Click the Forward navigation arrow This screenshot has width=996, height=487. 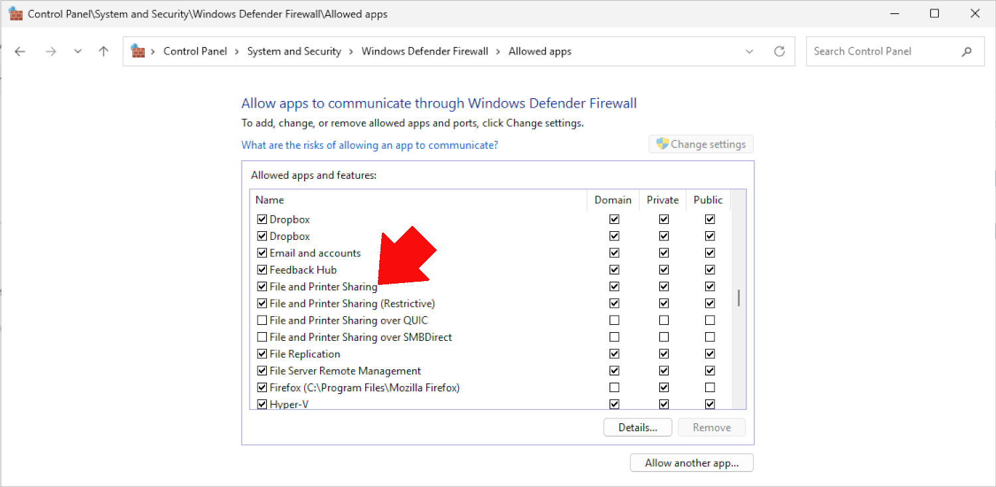[50, 51]
